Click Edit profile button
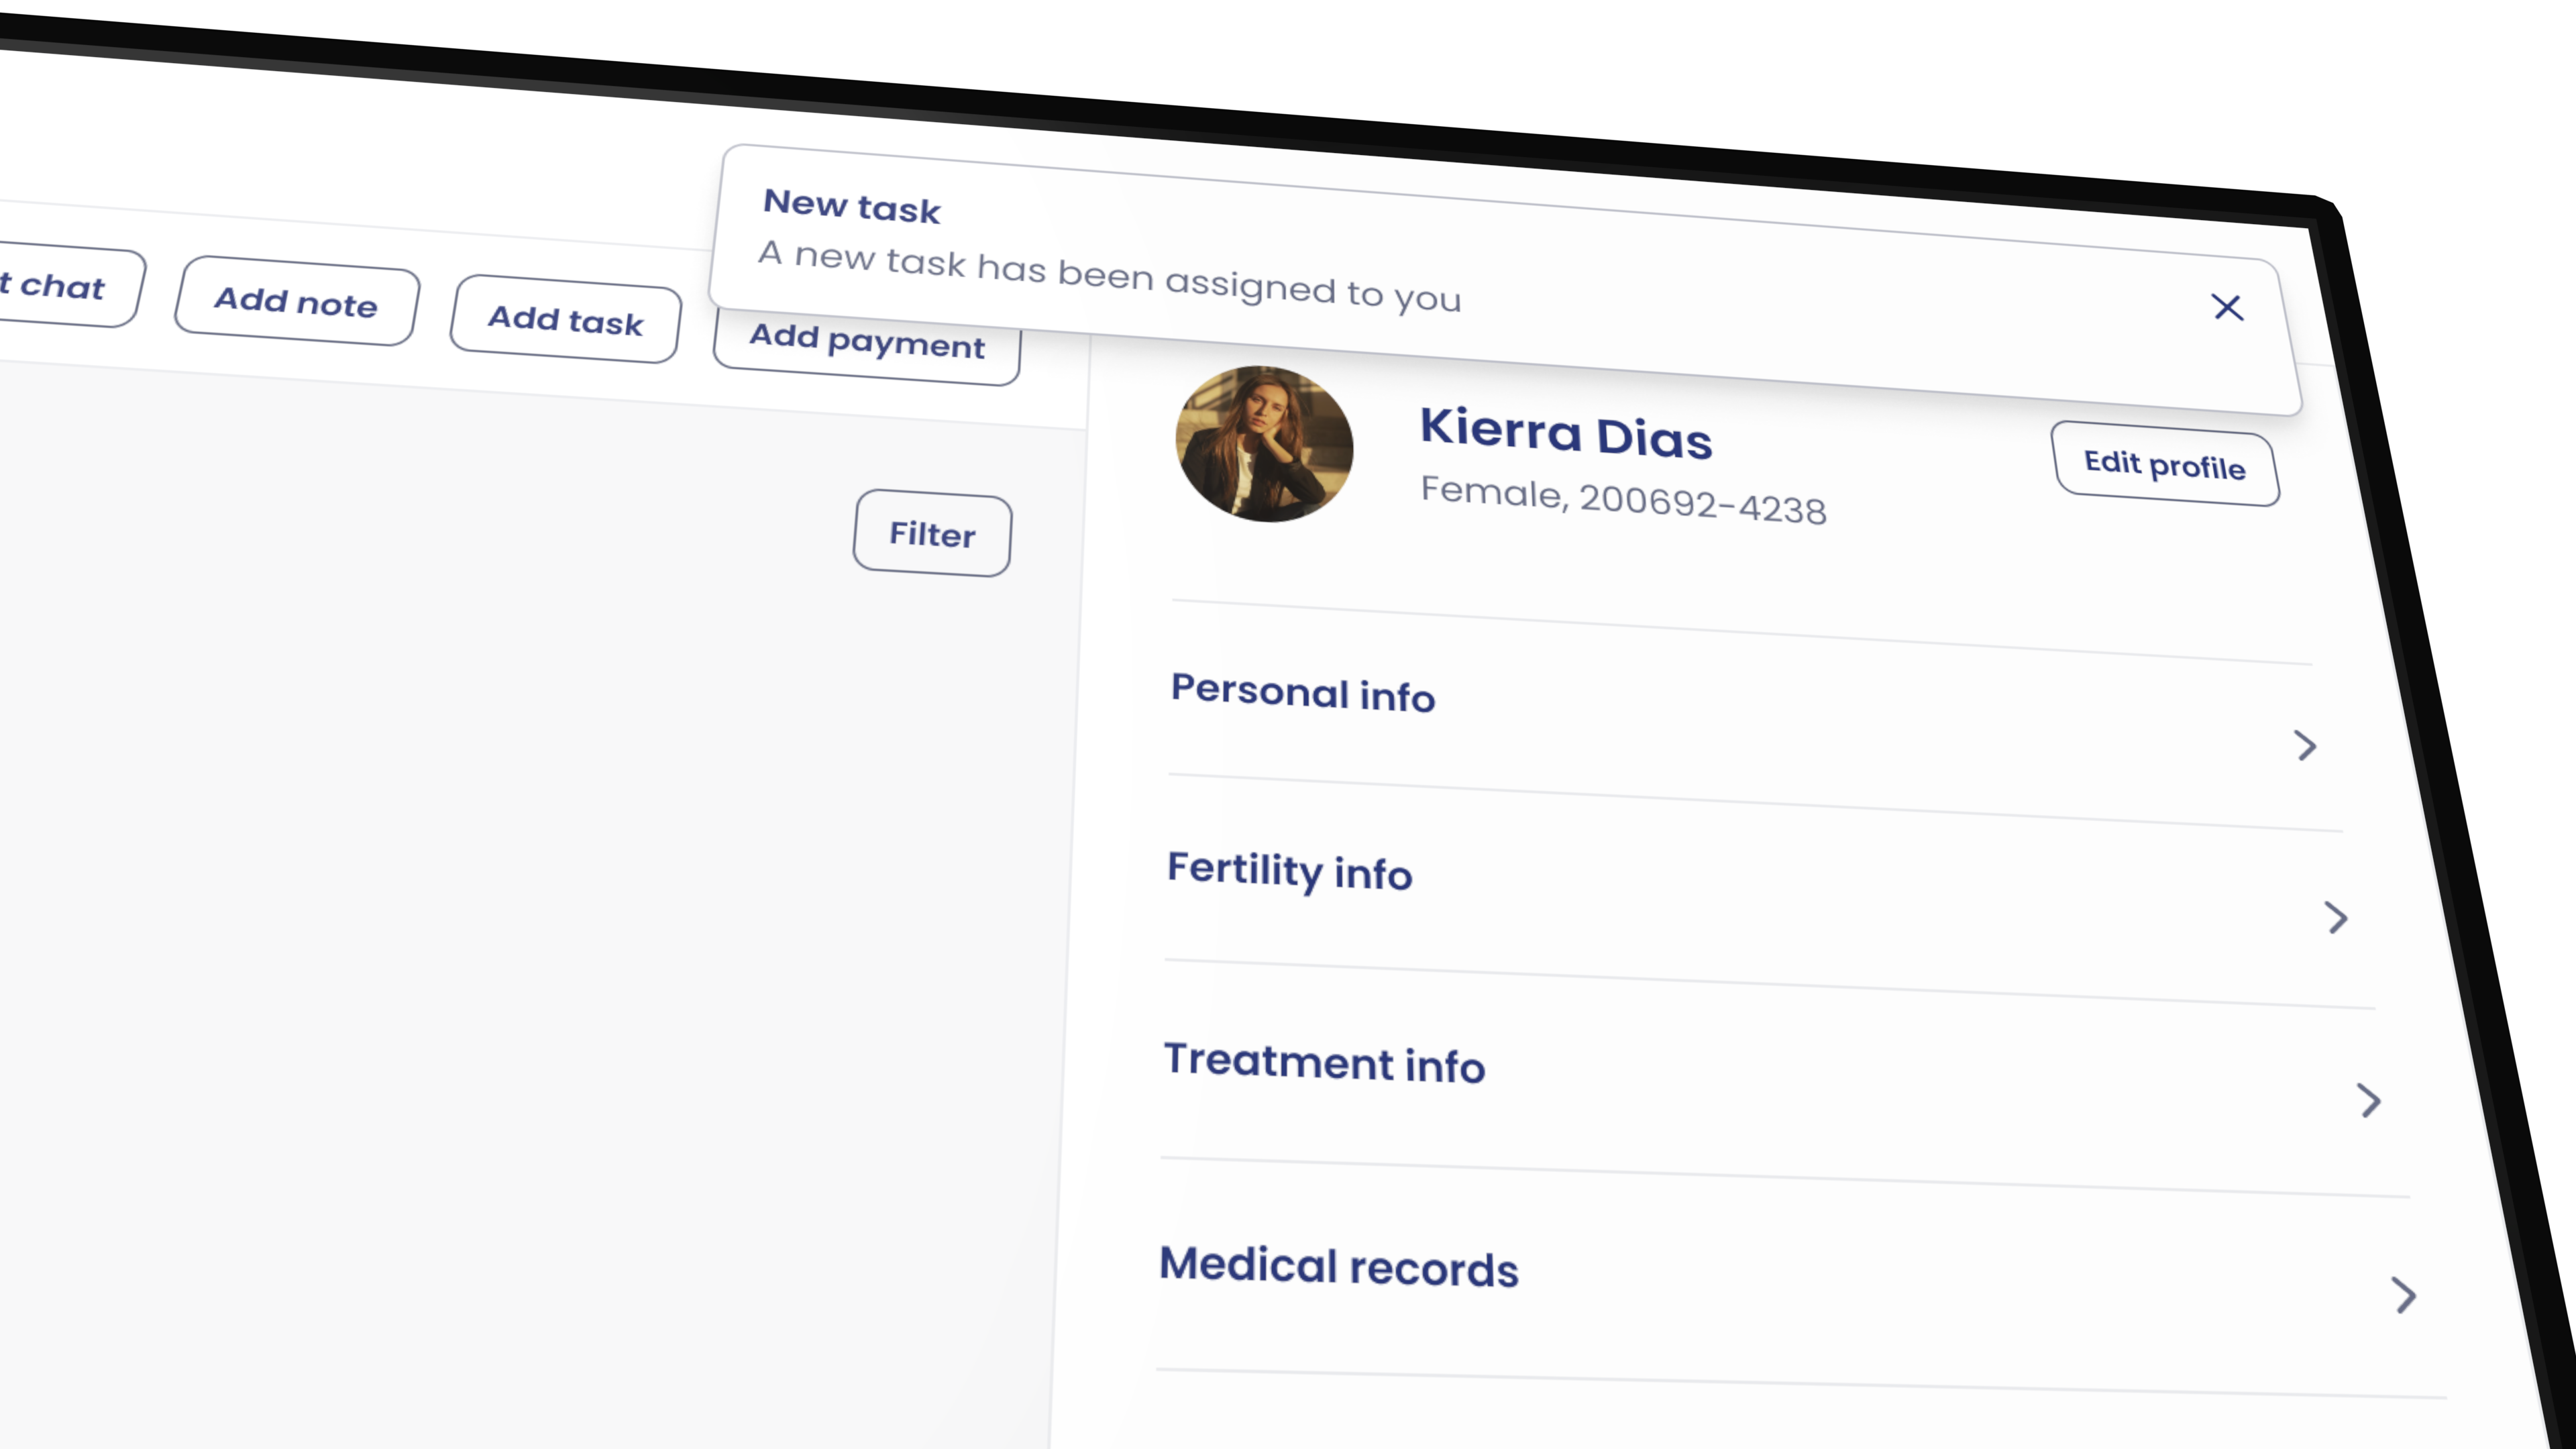This screenshot has height=1449, width=2576. [2164, 465]
